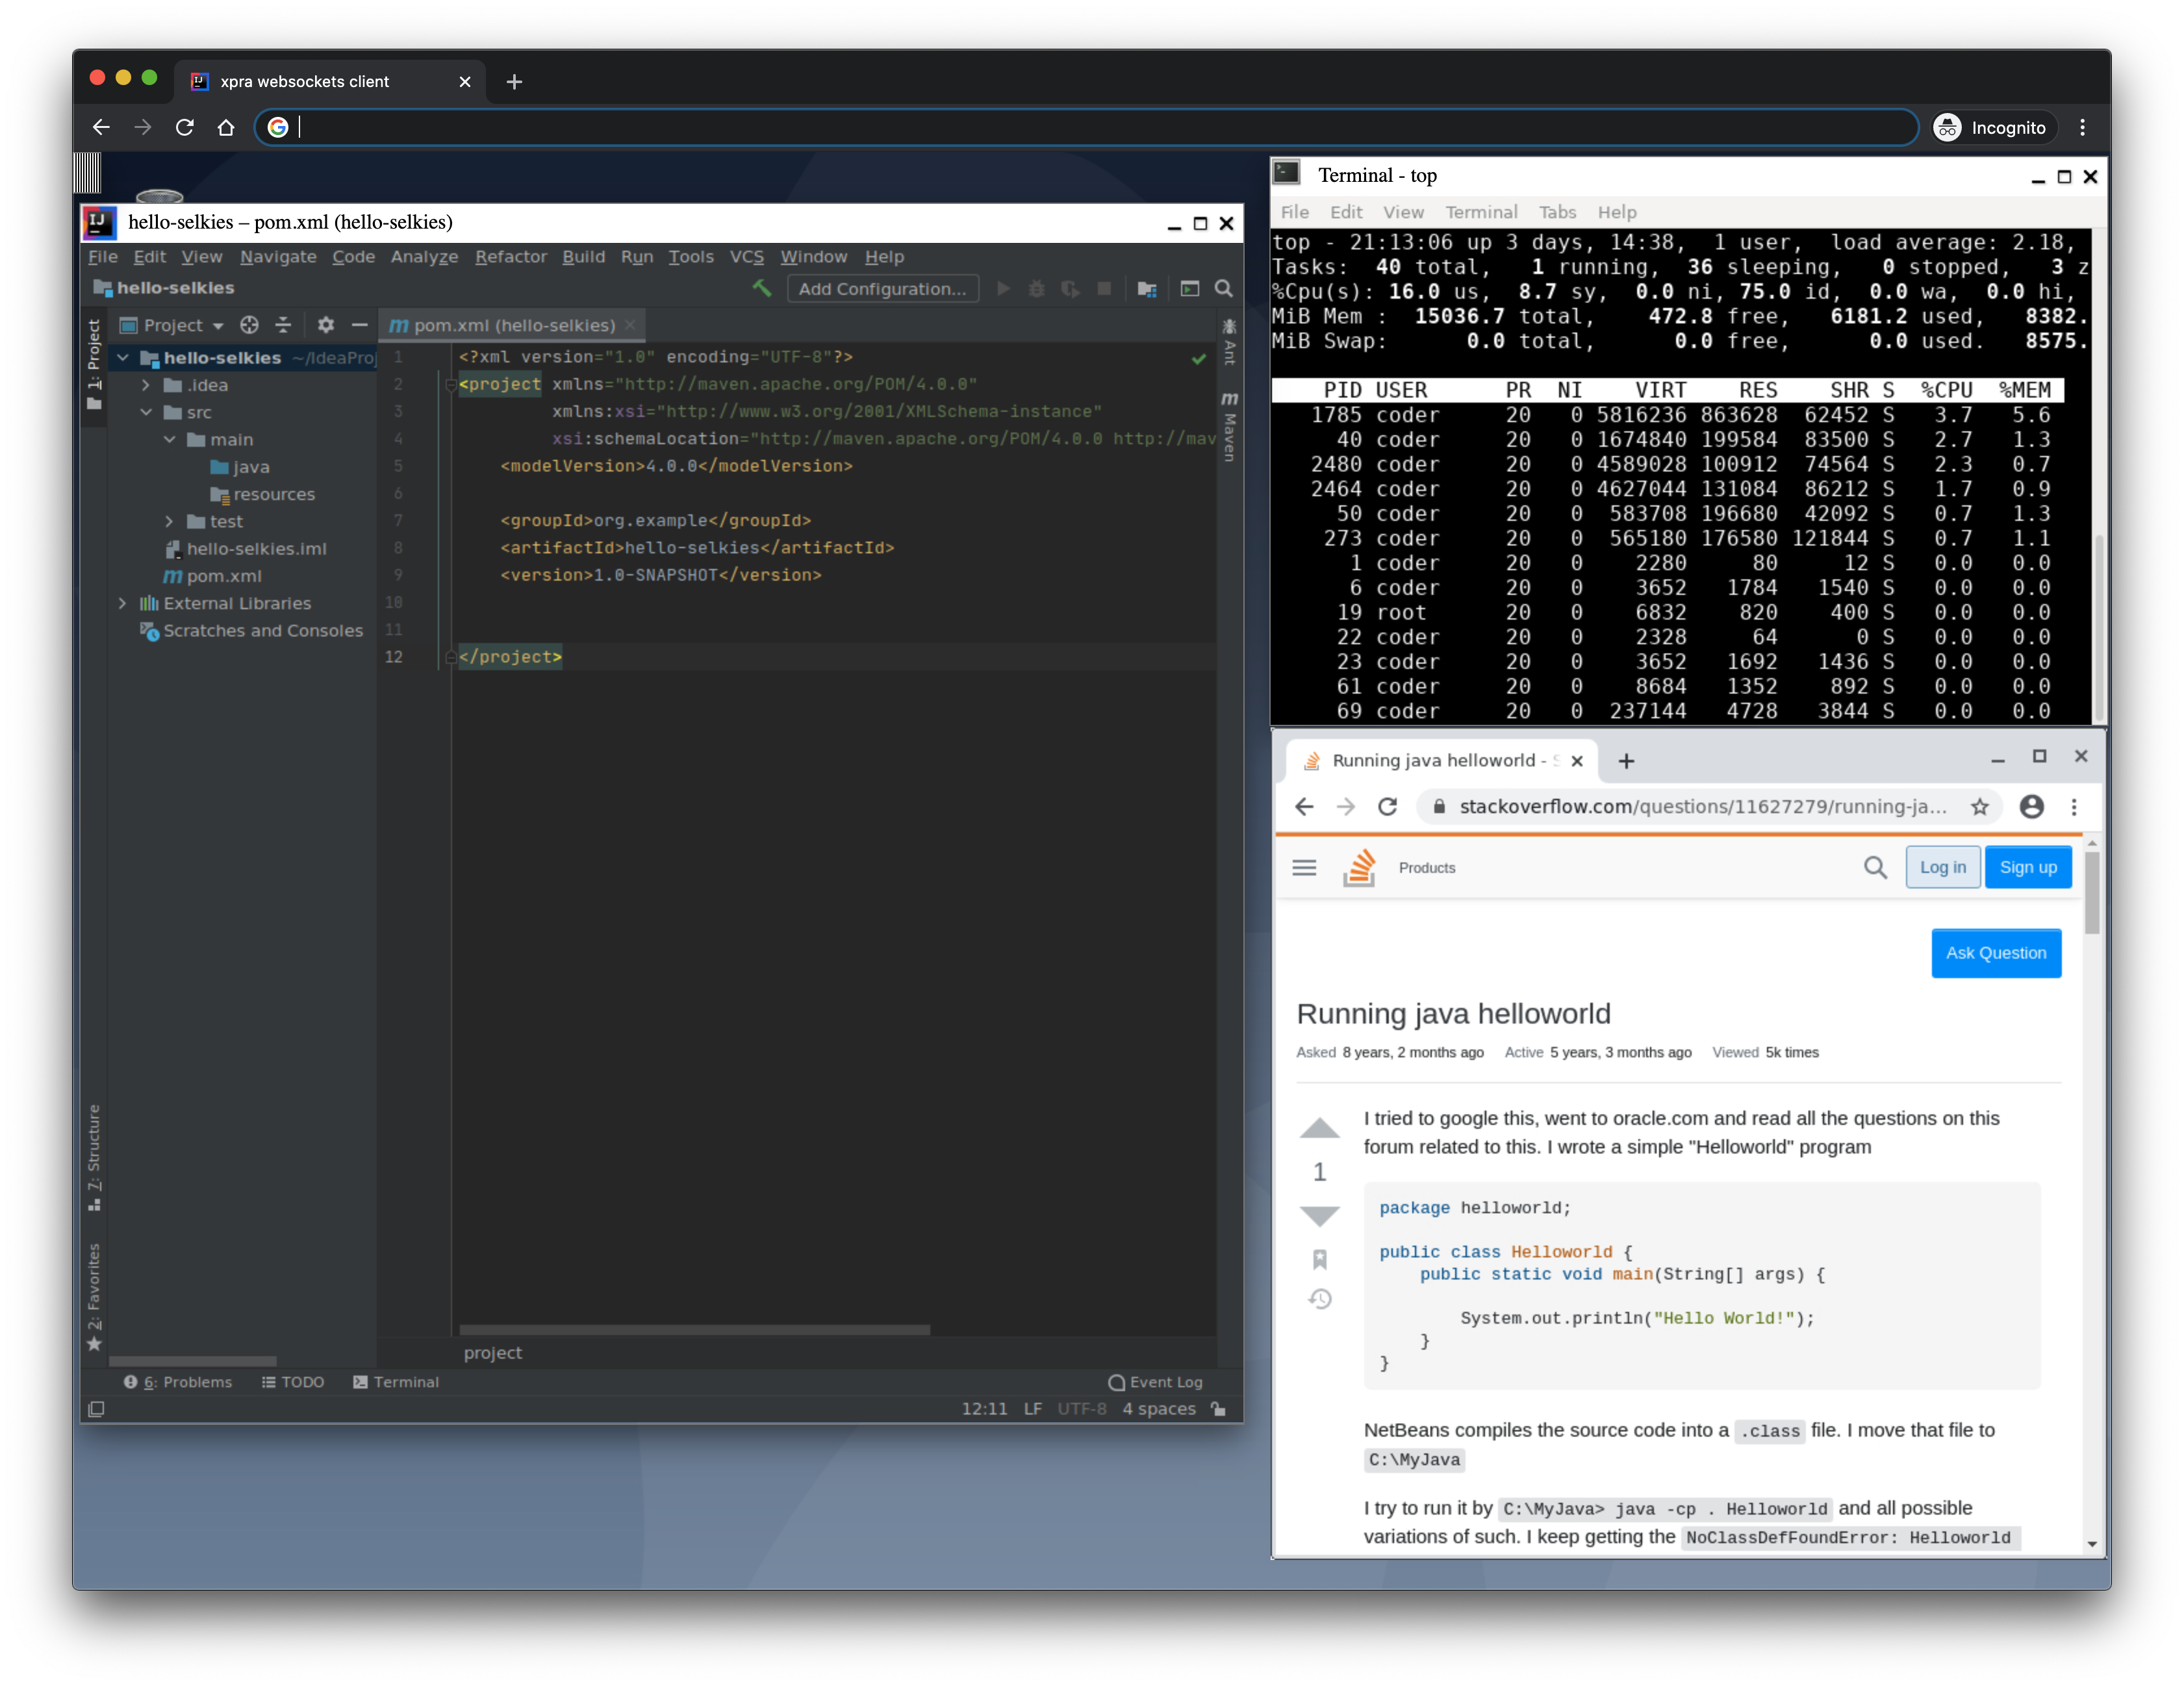This screenshot has height=1686, width=2184.
Task: Toggle the Maven side tool window
Action: click(x=1229, y=426)
